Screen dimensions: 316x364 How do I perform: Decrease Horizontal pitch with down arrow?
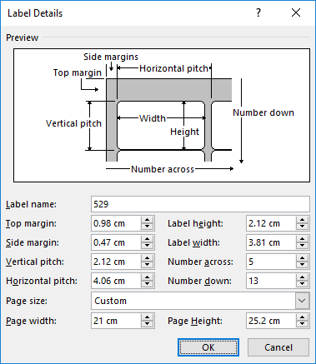[147, 285]
